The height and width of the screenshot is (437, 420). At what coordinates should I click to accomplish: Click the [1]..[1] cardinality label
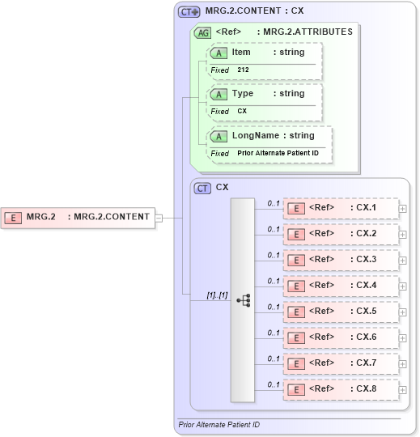217,295
